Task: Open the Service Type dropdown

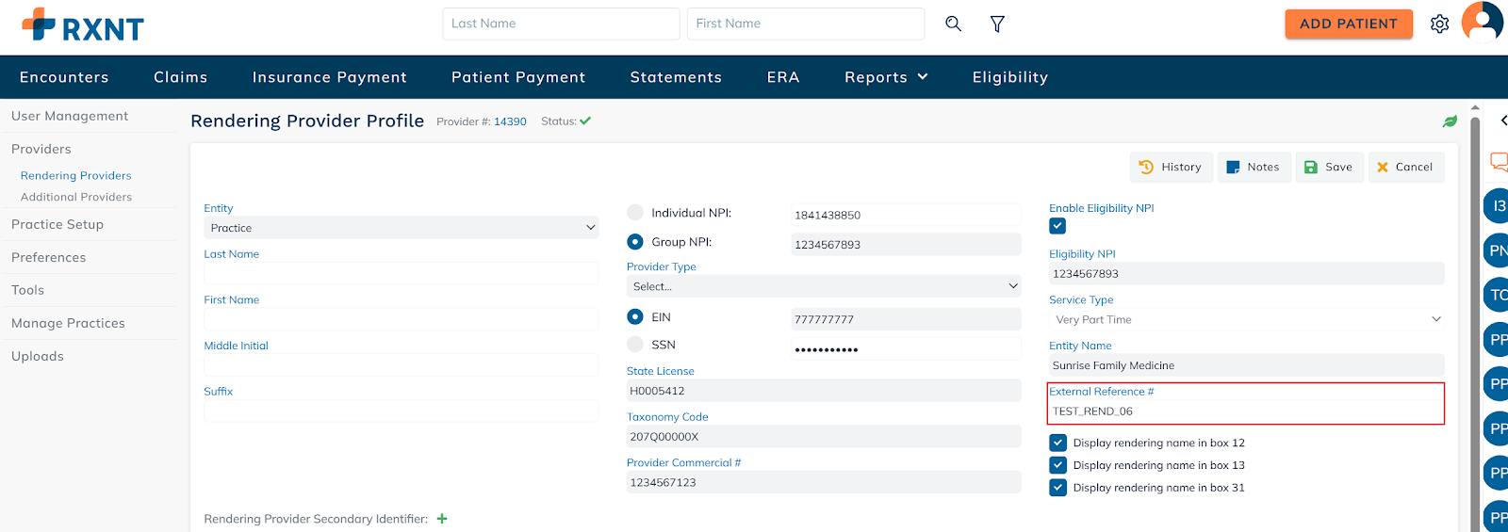Action: (1246, 320)
